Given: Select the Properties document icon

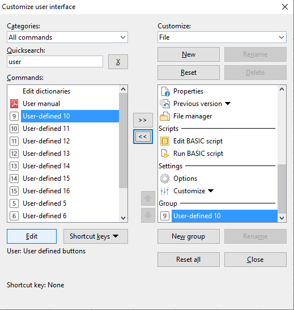Looking at the screenshot, I should [x=165, y=91].
